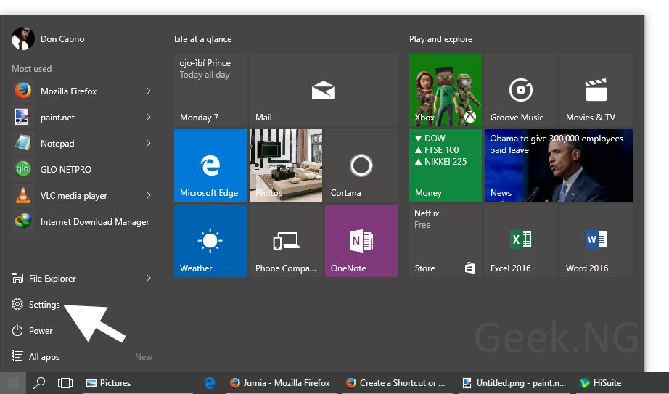The height and width of the screenshot is (394, 669).
Task: Open taskbar search magnifier
Action: (39, 383)
